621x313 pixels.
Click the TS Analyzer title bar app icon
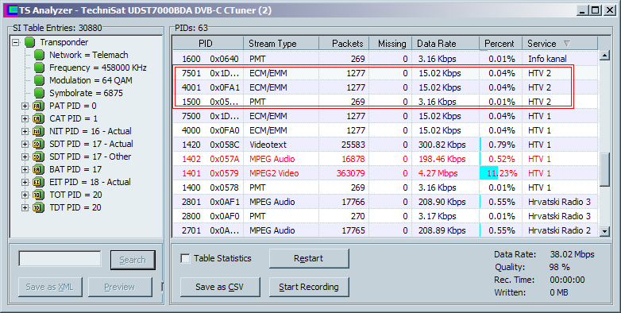(12, 10)
